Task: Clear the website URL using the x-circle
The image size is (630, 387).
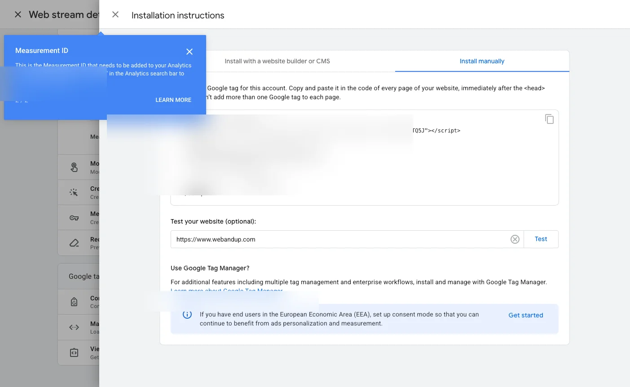Action: pos(515,239)
